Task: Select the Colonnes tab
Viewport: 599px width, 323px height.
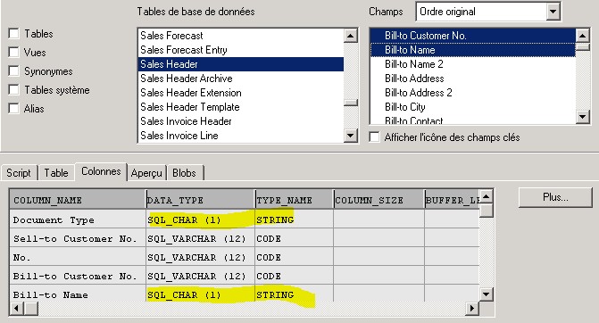Action: point(101,171)
